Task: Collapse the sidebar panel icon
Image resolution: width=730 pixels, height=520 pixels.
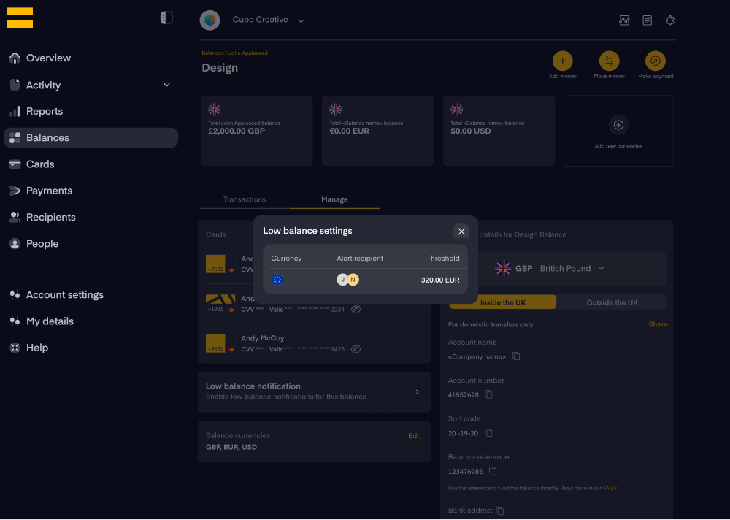Action: [x=166, y=18]
